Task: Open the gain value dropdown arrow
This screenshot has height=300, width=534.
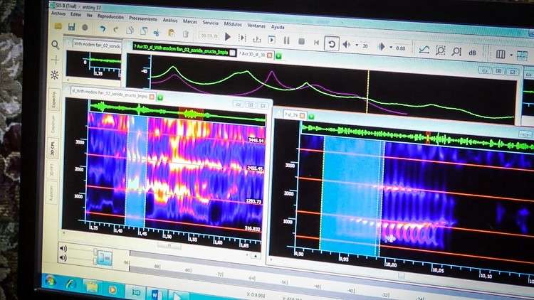Action: coord(391,48)
